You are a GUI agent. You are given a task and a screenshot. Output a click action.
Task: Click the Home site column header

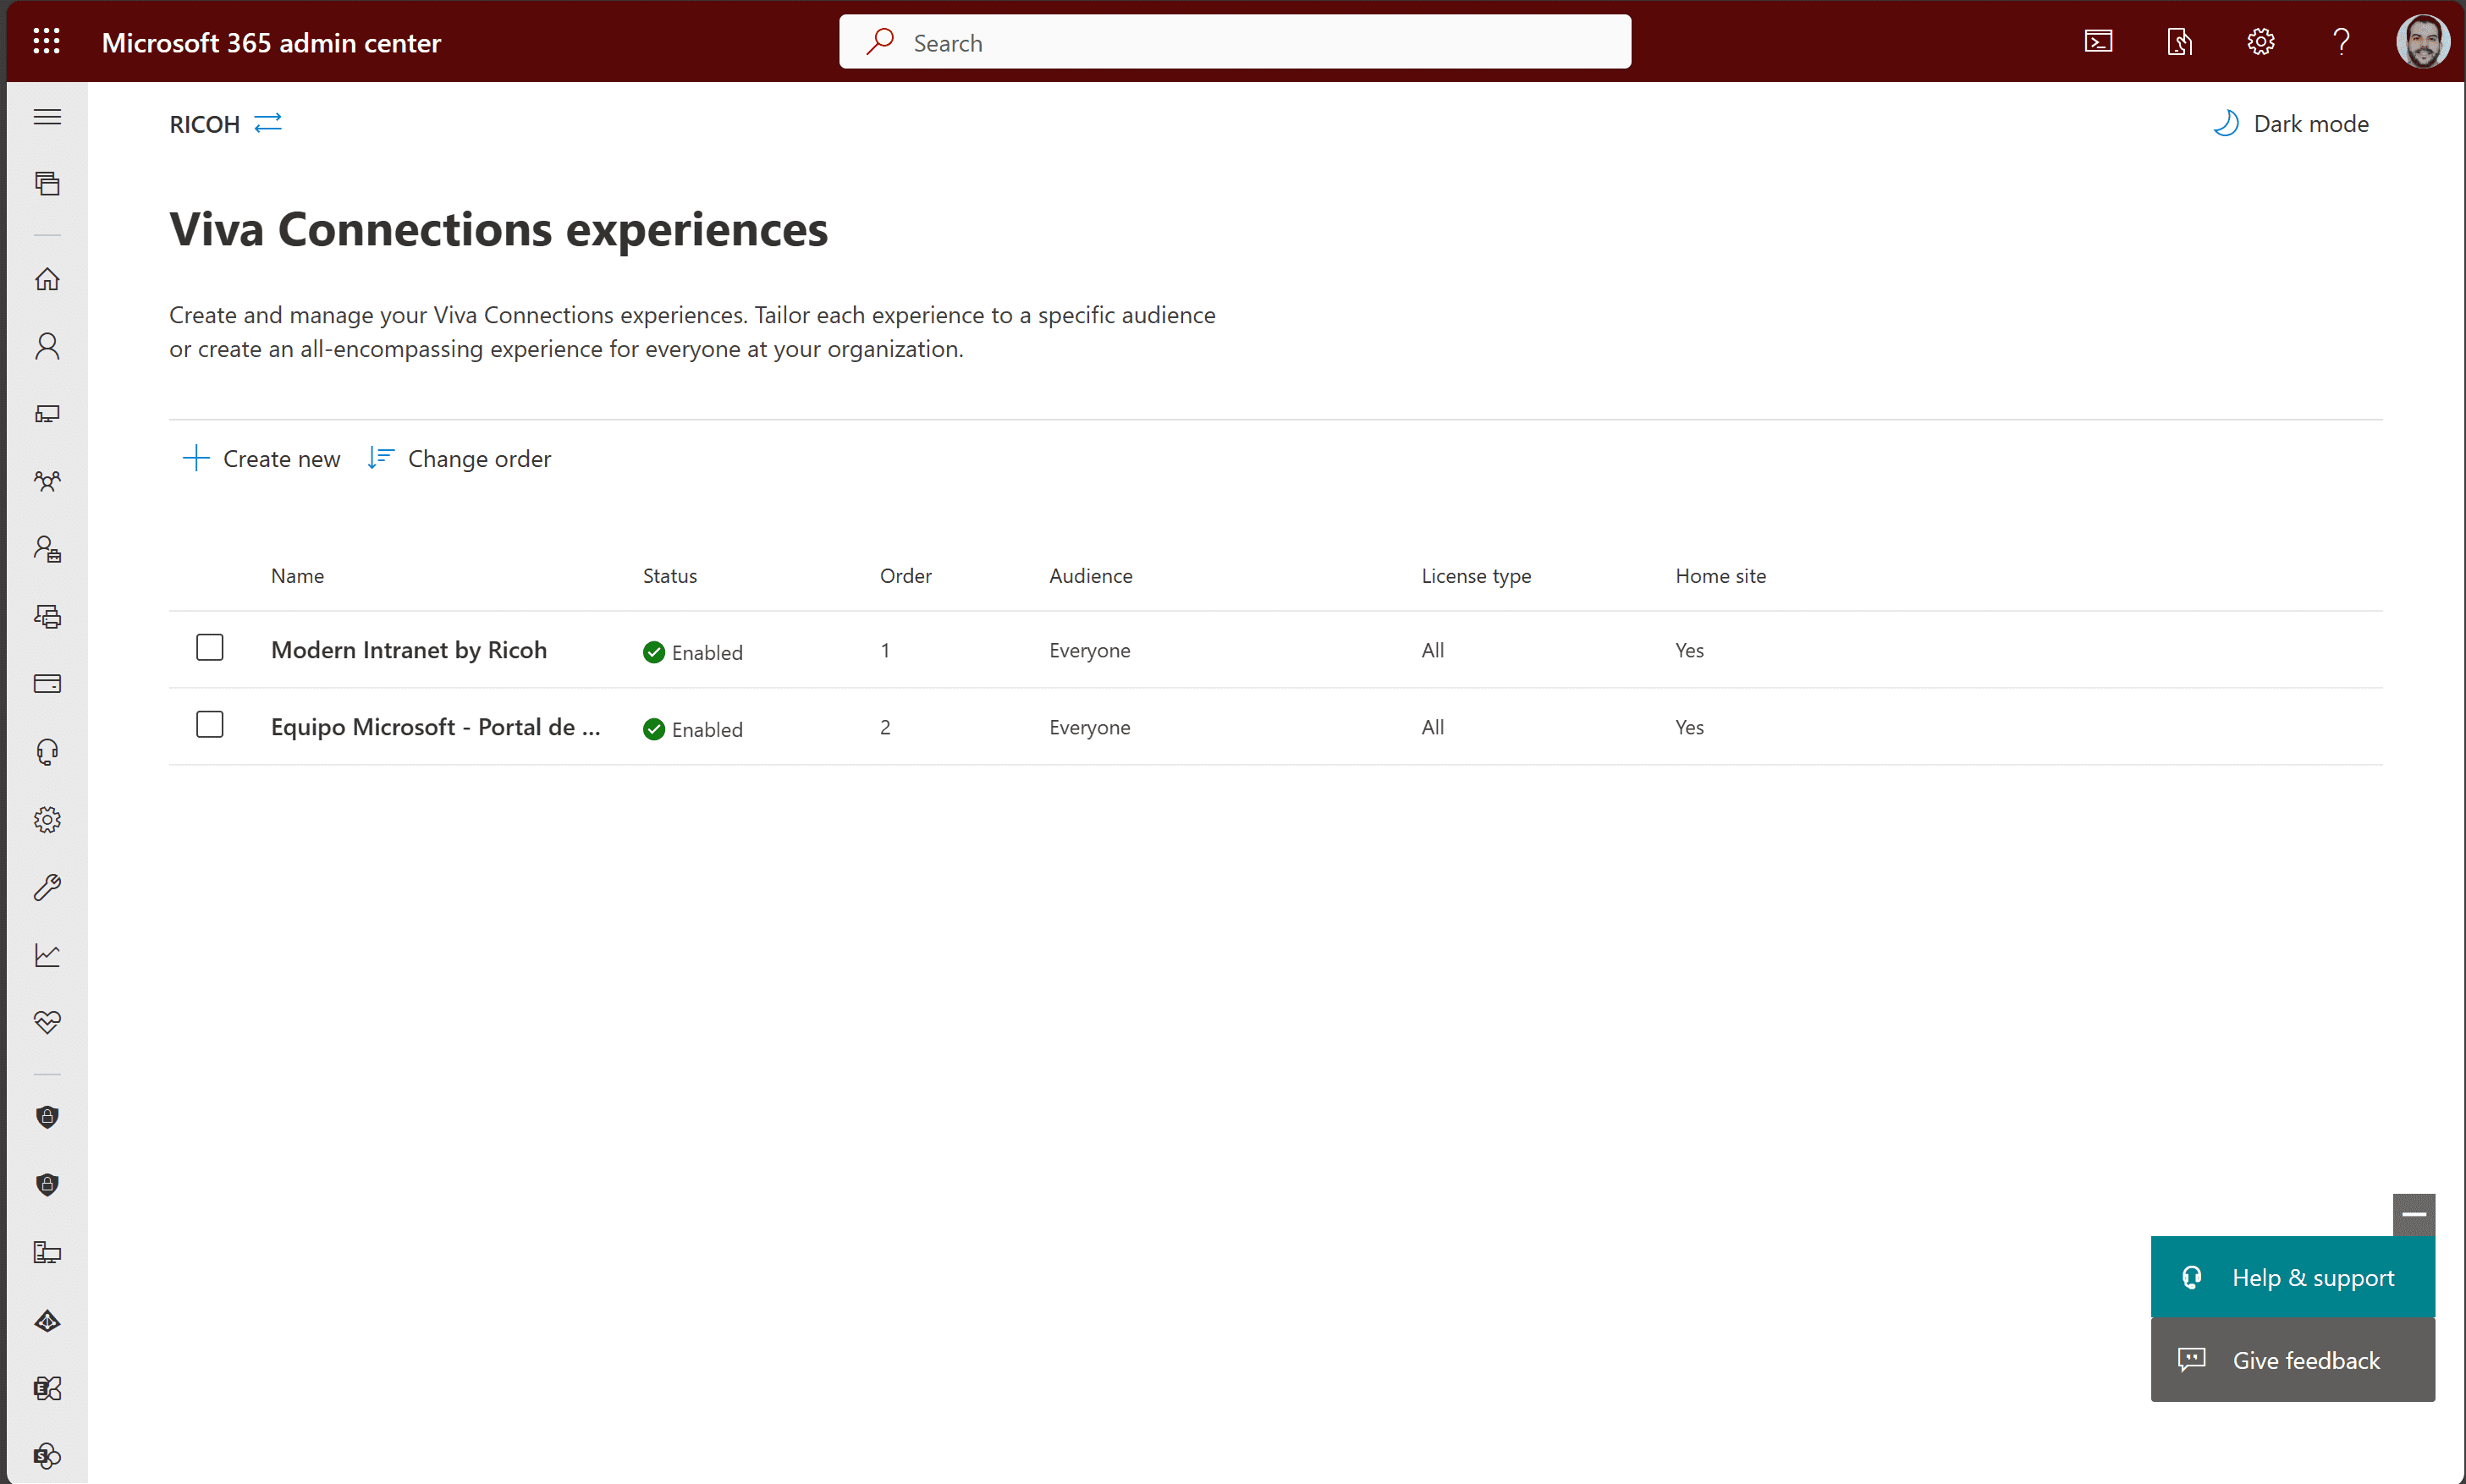point(1721,576)
